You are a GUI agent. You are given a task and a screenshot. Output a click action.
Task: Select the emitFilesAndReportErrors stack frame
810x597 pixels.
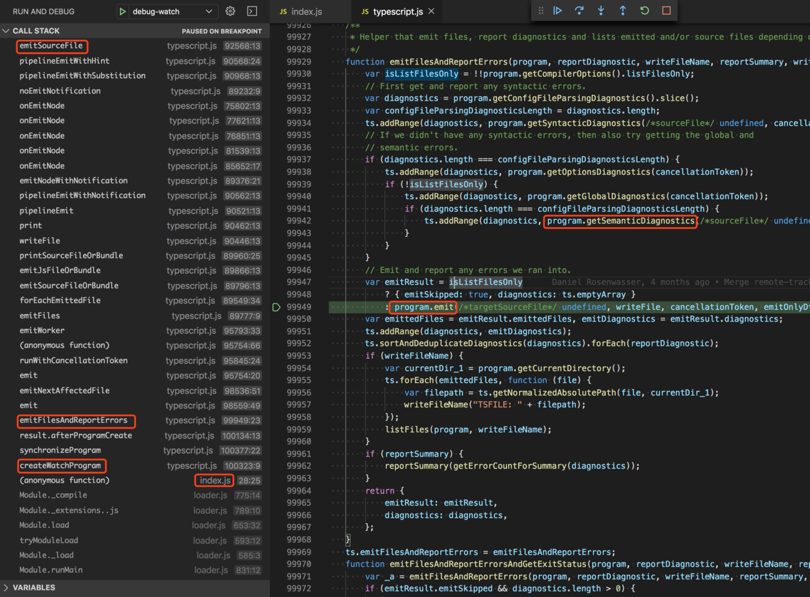click(x=73, y=420)
